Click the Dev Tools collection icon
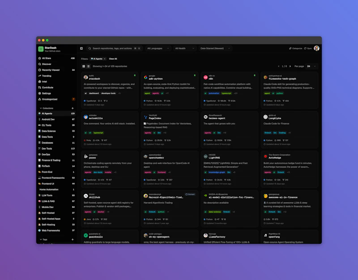Image resolution: width=358 pixels, height=280 pixels. click(x=39, y=149)
